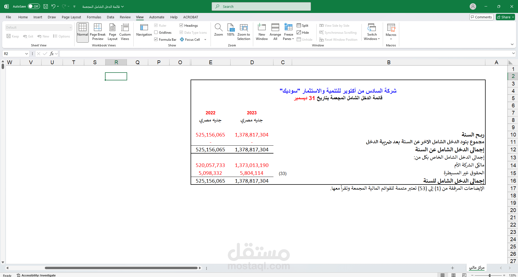Screen dimensions: 518x277
Task: Click zoom in plus in status bar
Action: 504,275
